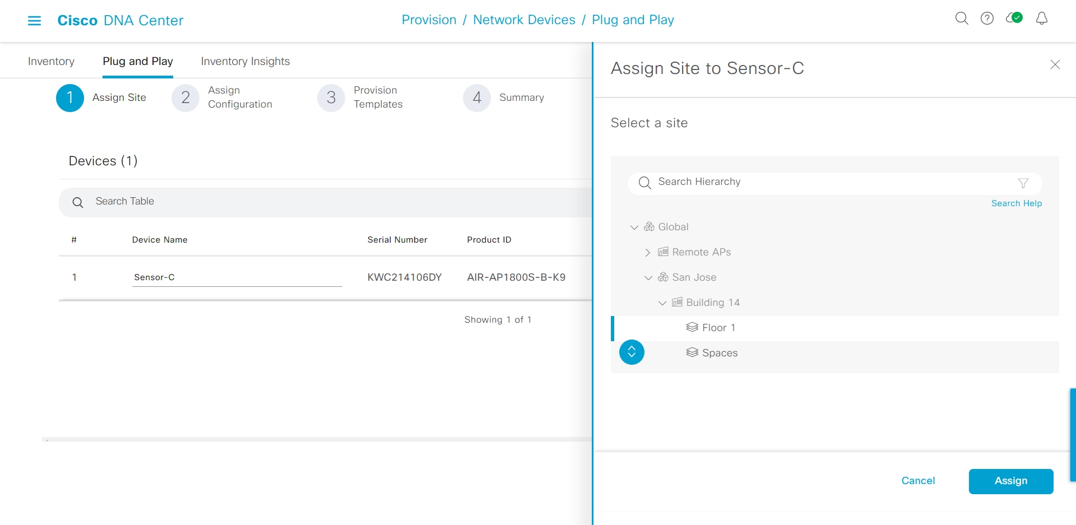This screenshot has height=525, width=1076.
Task: Click the Assign button
Action: tap(1011, 481)
